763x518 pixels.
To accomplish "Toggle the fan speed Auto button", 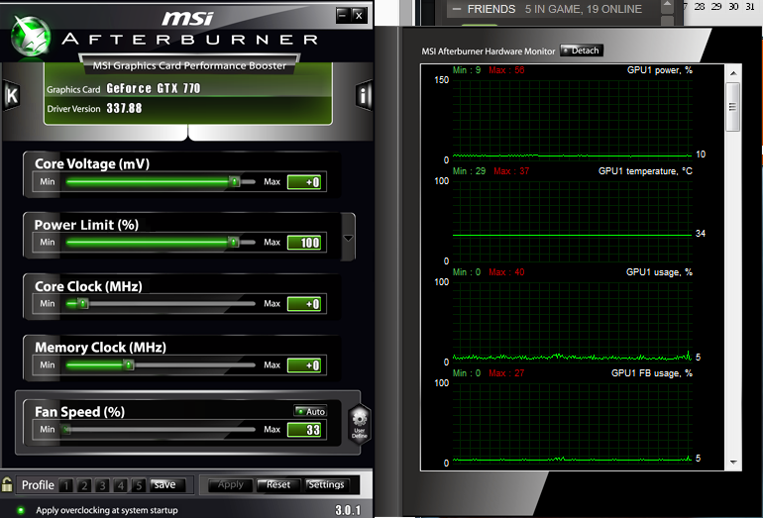I will coord(310,411).
